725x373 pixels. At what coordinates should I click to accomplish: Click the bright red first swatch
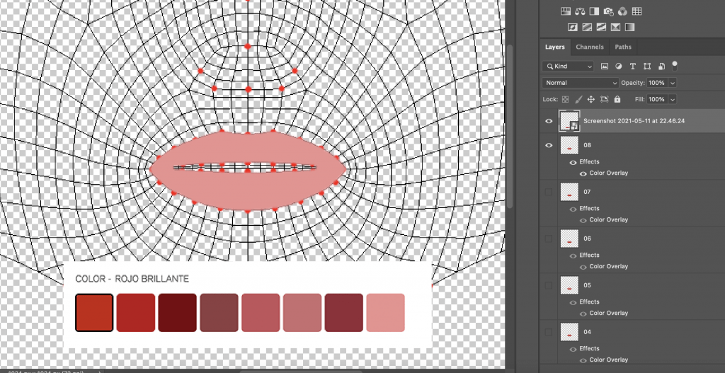(x=94, y=312)
